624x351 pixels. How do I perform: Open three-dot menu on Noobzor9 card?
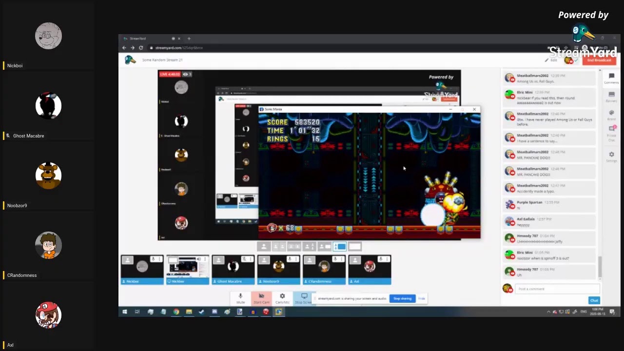point(297,259)
